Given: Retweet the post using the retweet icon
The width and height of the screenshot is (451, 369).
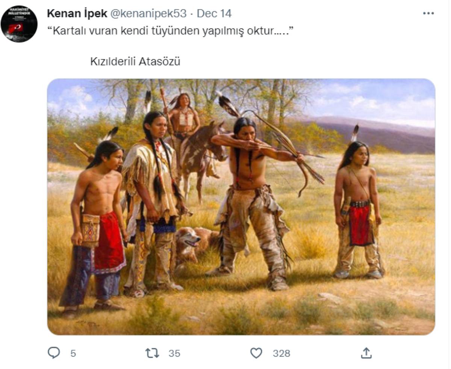Looking at the screenshot, I should click(x=152, y=353).
